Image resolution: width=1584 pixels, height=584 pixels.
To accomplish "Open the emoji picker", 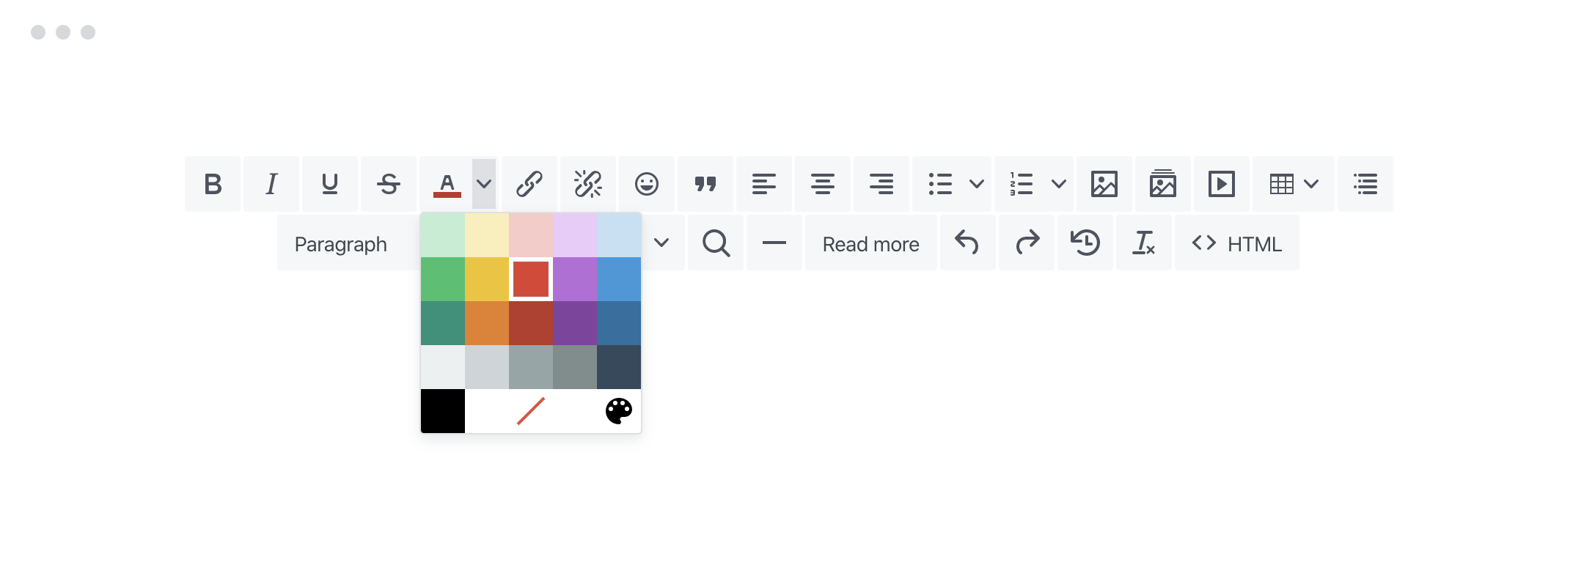I will click(x=647, y=184).
